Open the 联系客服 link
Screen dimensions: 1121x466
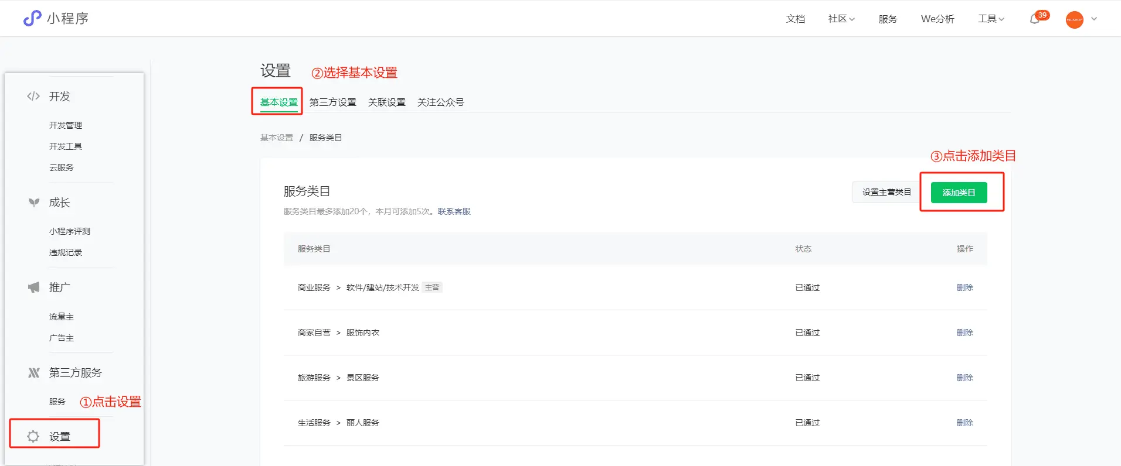(454, 211)
